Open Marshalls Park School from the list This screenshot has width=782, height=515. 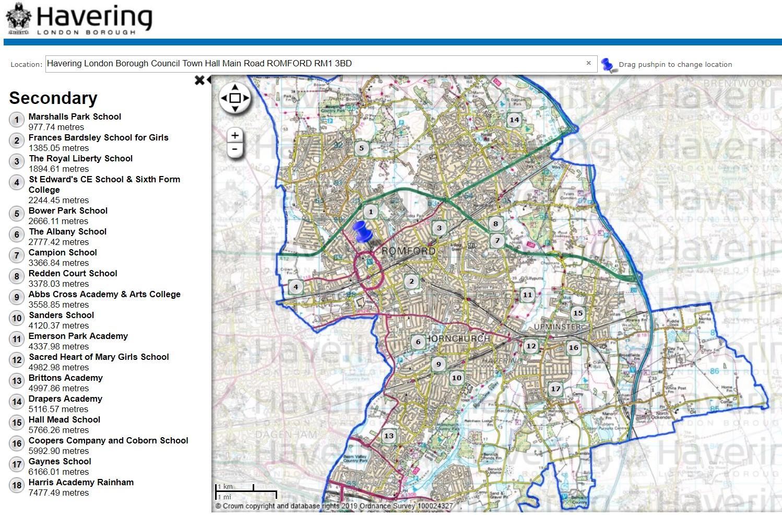point(75,116)
